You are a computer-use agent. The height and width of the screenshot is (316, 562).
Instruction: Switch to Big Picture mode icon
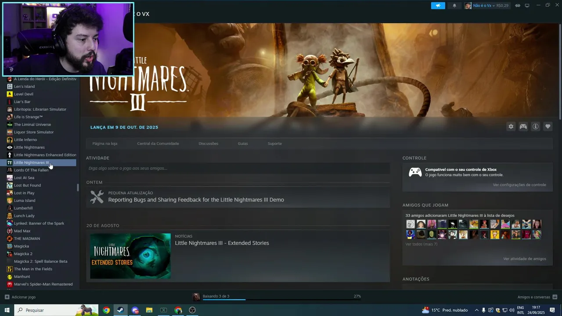coord(527,6)
